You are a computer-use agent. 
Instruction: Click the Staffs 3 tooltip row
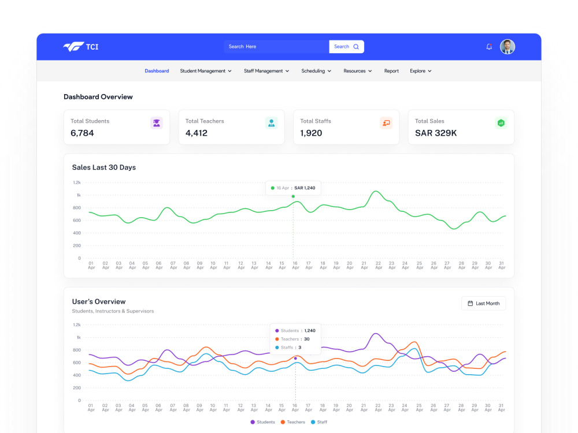[x=288, y=348]
